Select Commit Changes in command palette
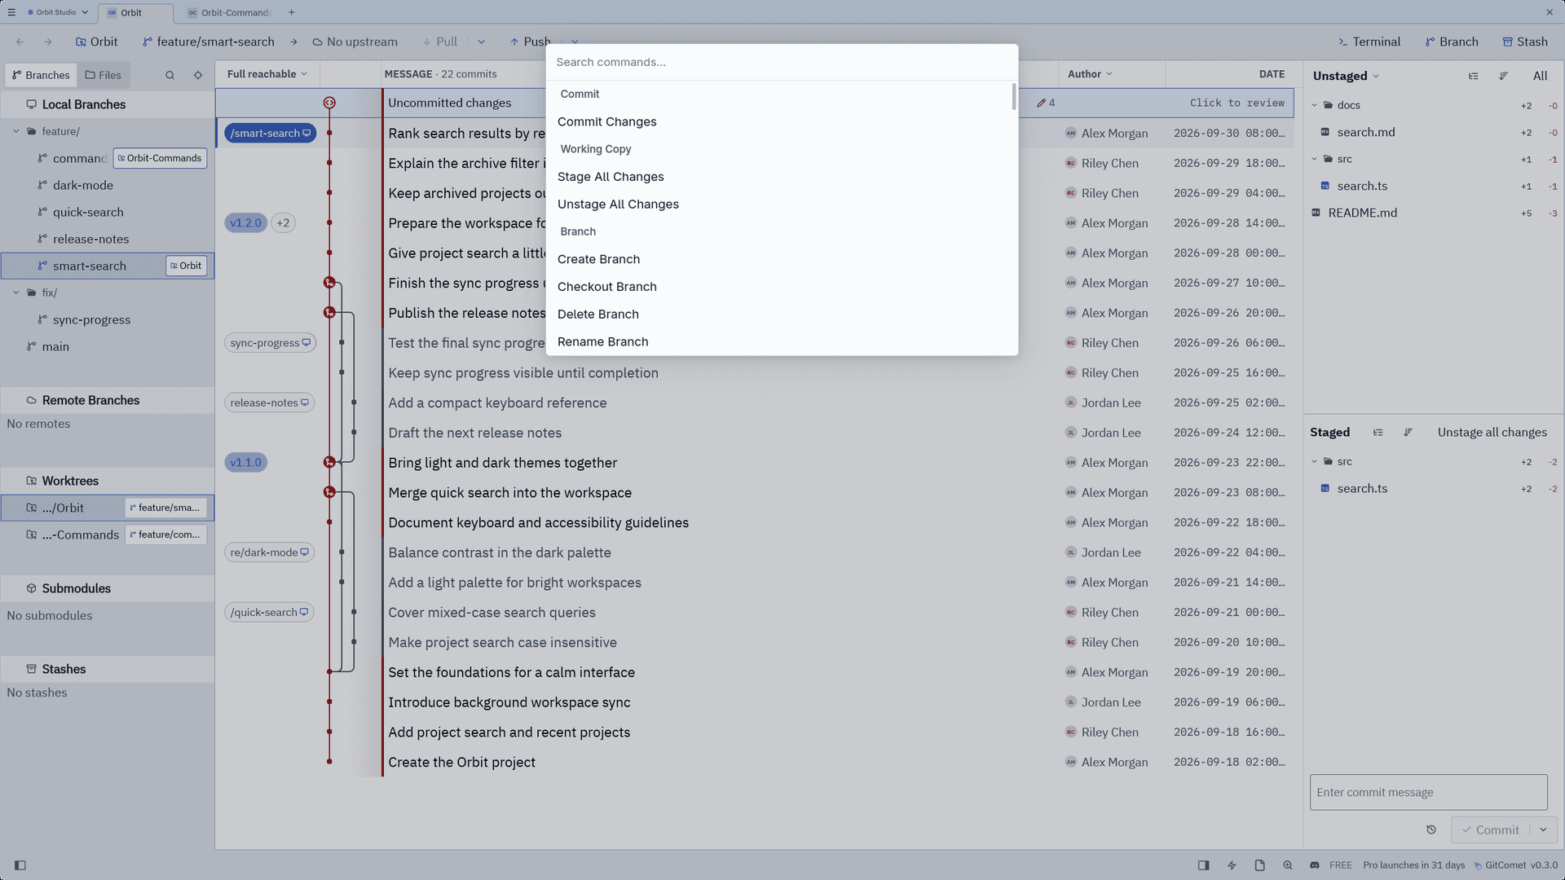 [x=782, y=121]
